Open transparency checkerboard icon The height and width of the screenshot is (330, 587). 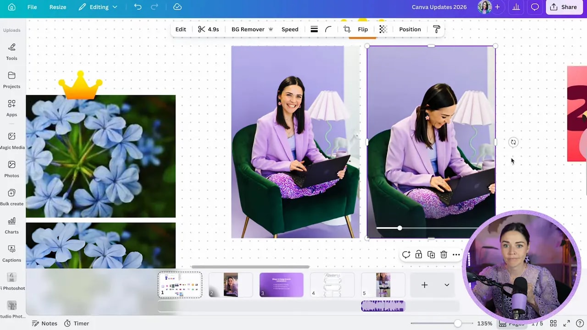[383, 29]
